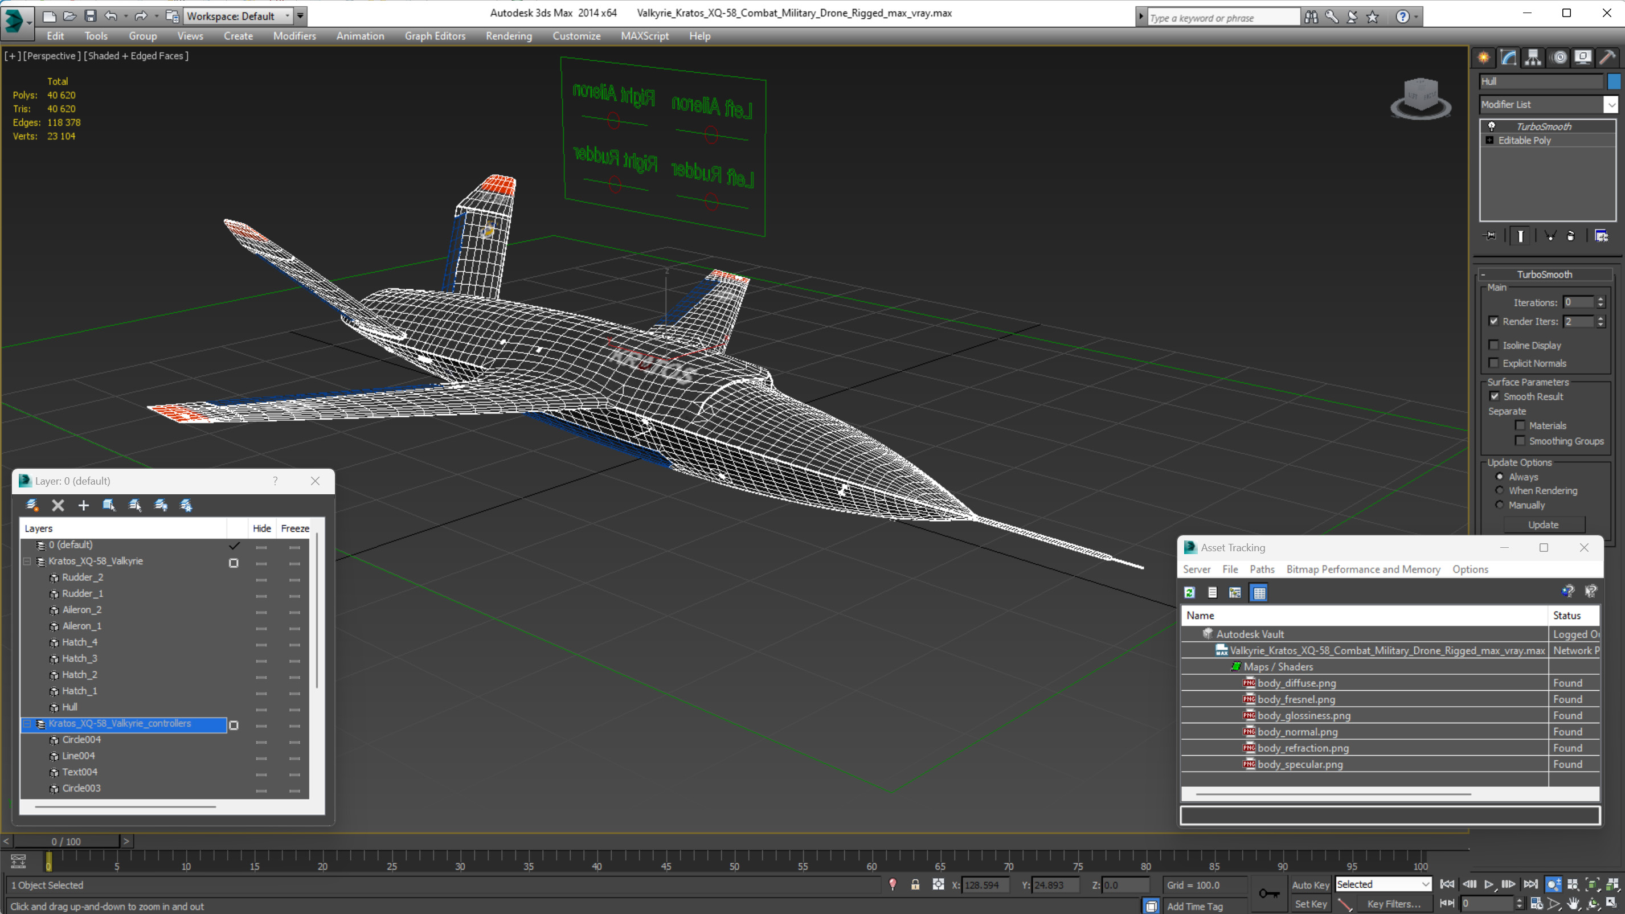
Task: Click Select Objects in Layer icon
Action: [x=109, y=505]
